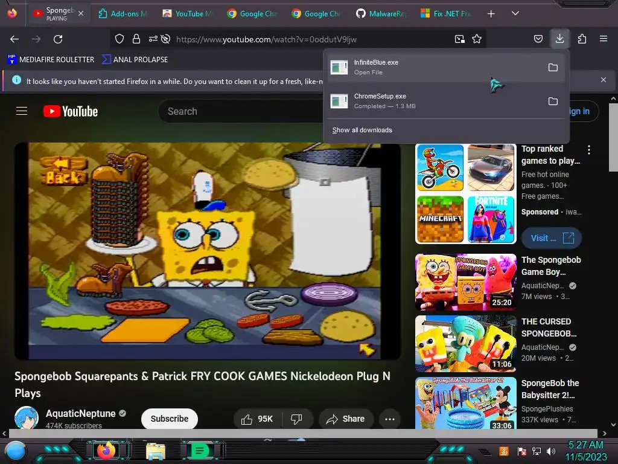Switch to the MalwareRe GitHub tab

click(381, 14)
